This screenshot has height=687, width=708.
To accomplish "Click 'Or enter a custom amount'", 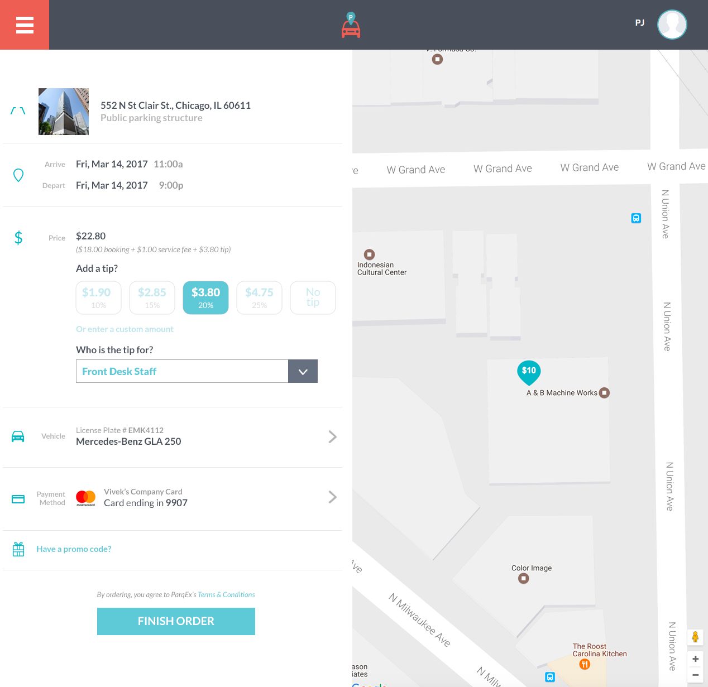I will tap(125, 329).
